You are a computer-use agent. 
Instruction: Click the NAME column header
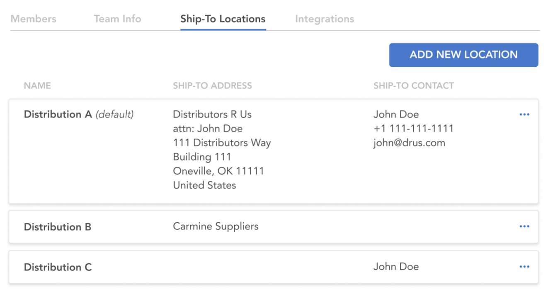(x=37, y=86)
